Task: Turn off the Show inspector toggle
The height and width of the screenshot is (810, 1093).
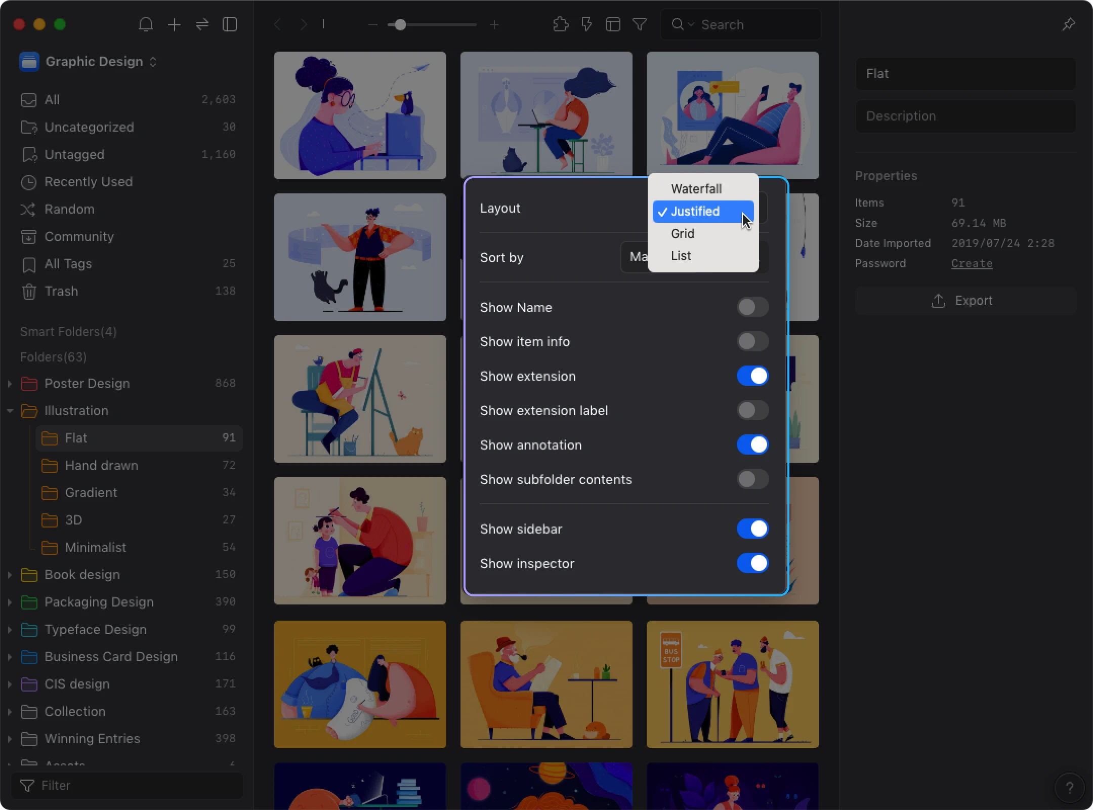Action: tap(752, 563)
